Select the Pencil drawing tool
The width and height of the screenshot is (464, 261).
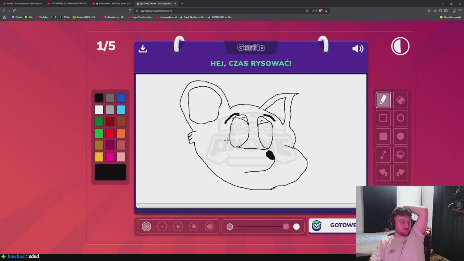[383, 100]
